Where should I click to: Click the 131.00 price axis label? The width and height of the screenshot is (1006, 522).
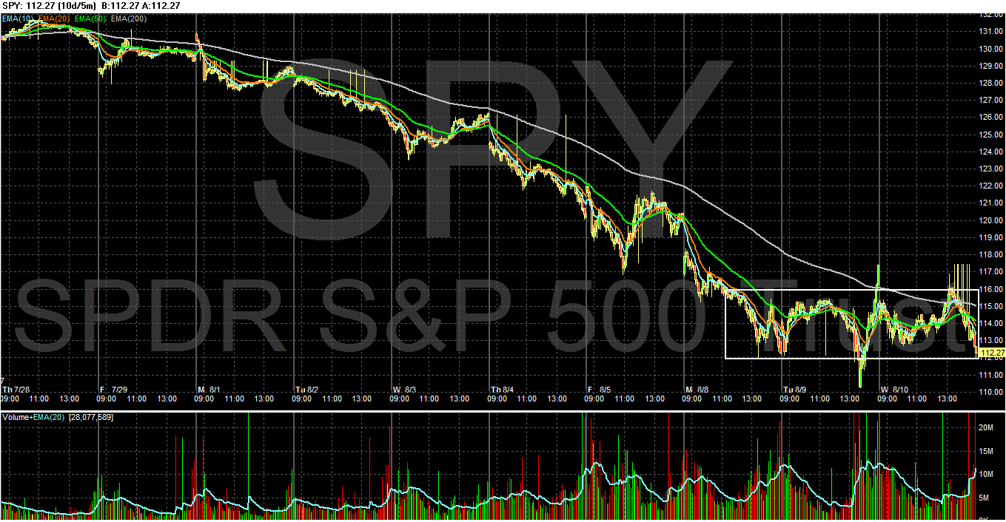pyautogui.click(x=993, y=32)
